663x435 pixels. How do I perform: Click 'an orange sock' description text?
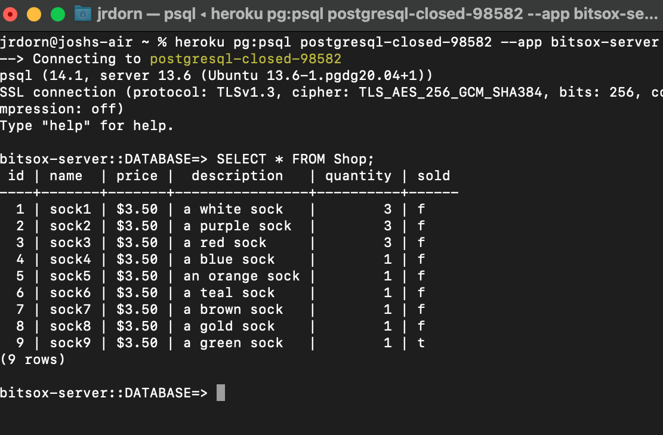click(x=242, y=276)
